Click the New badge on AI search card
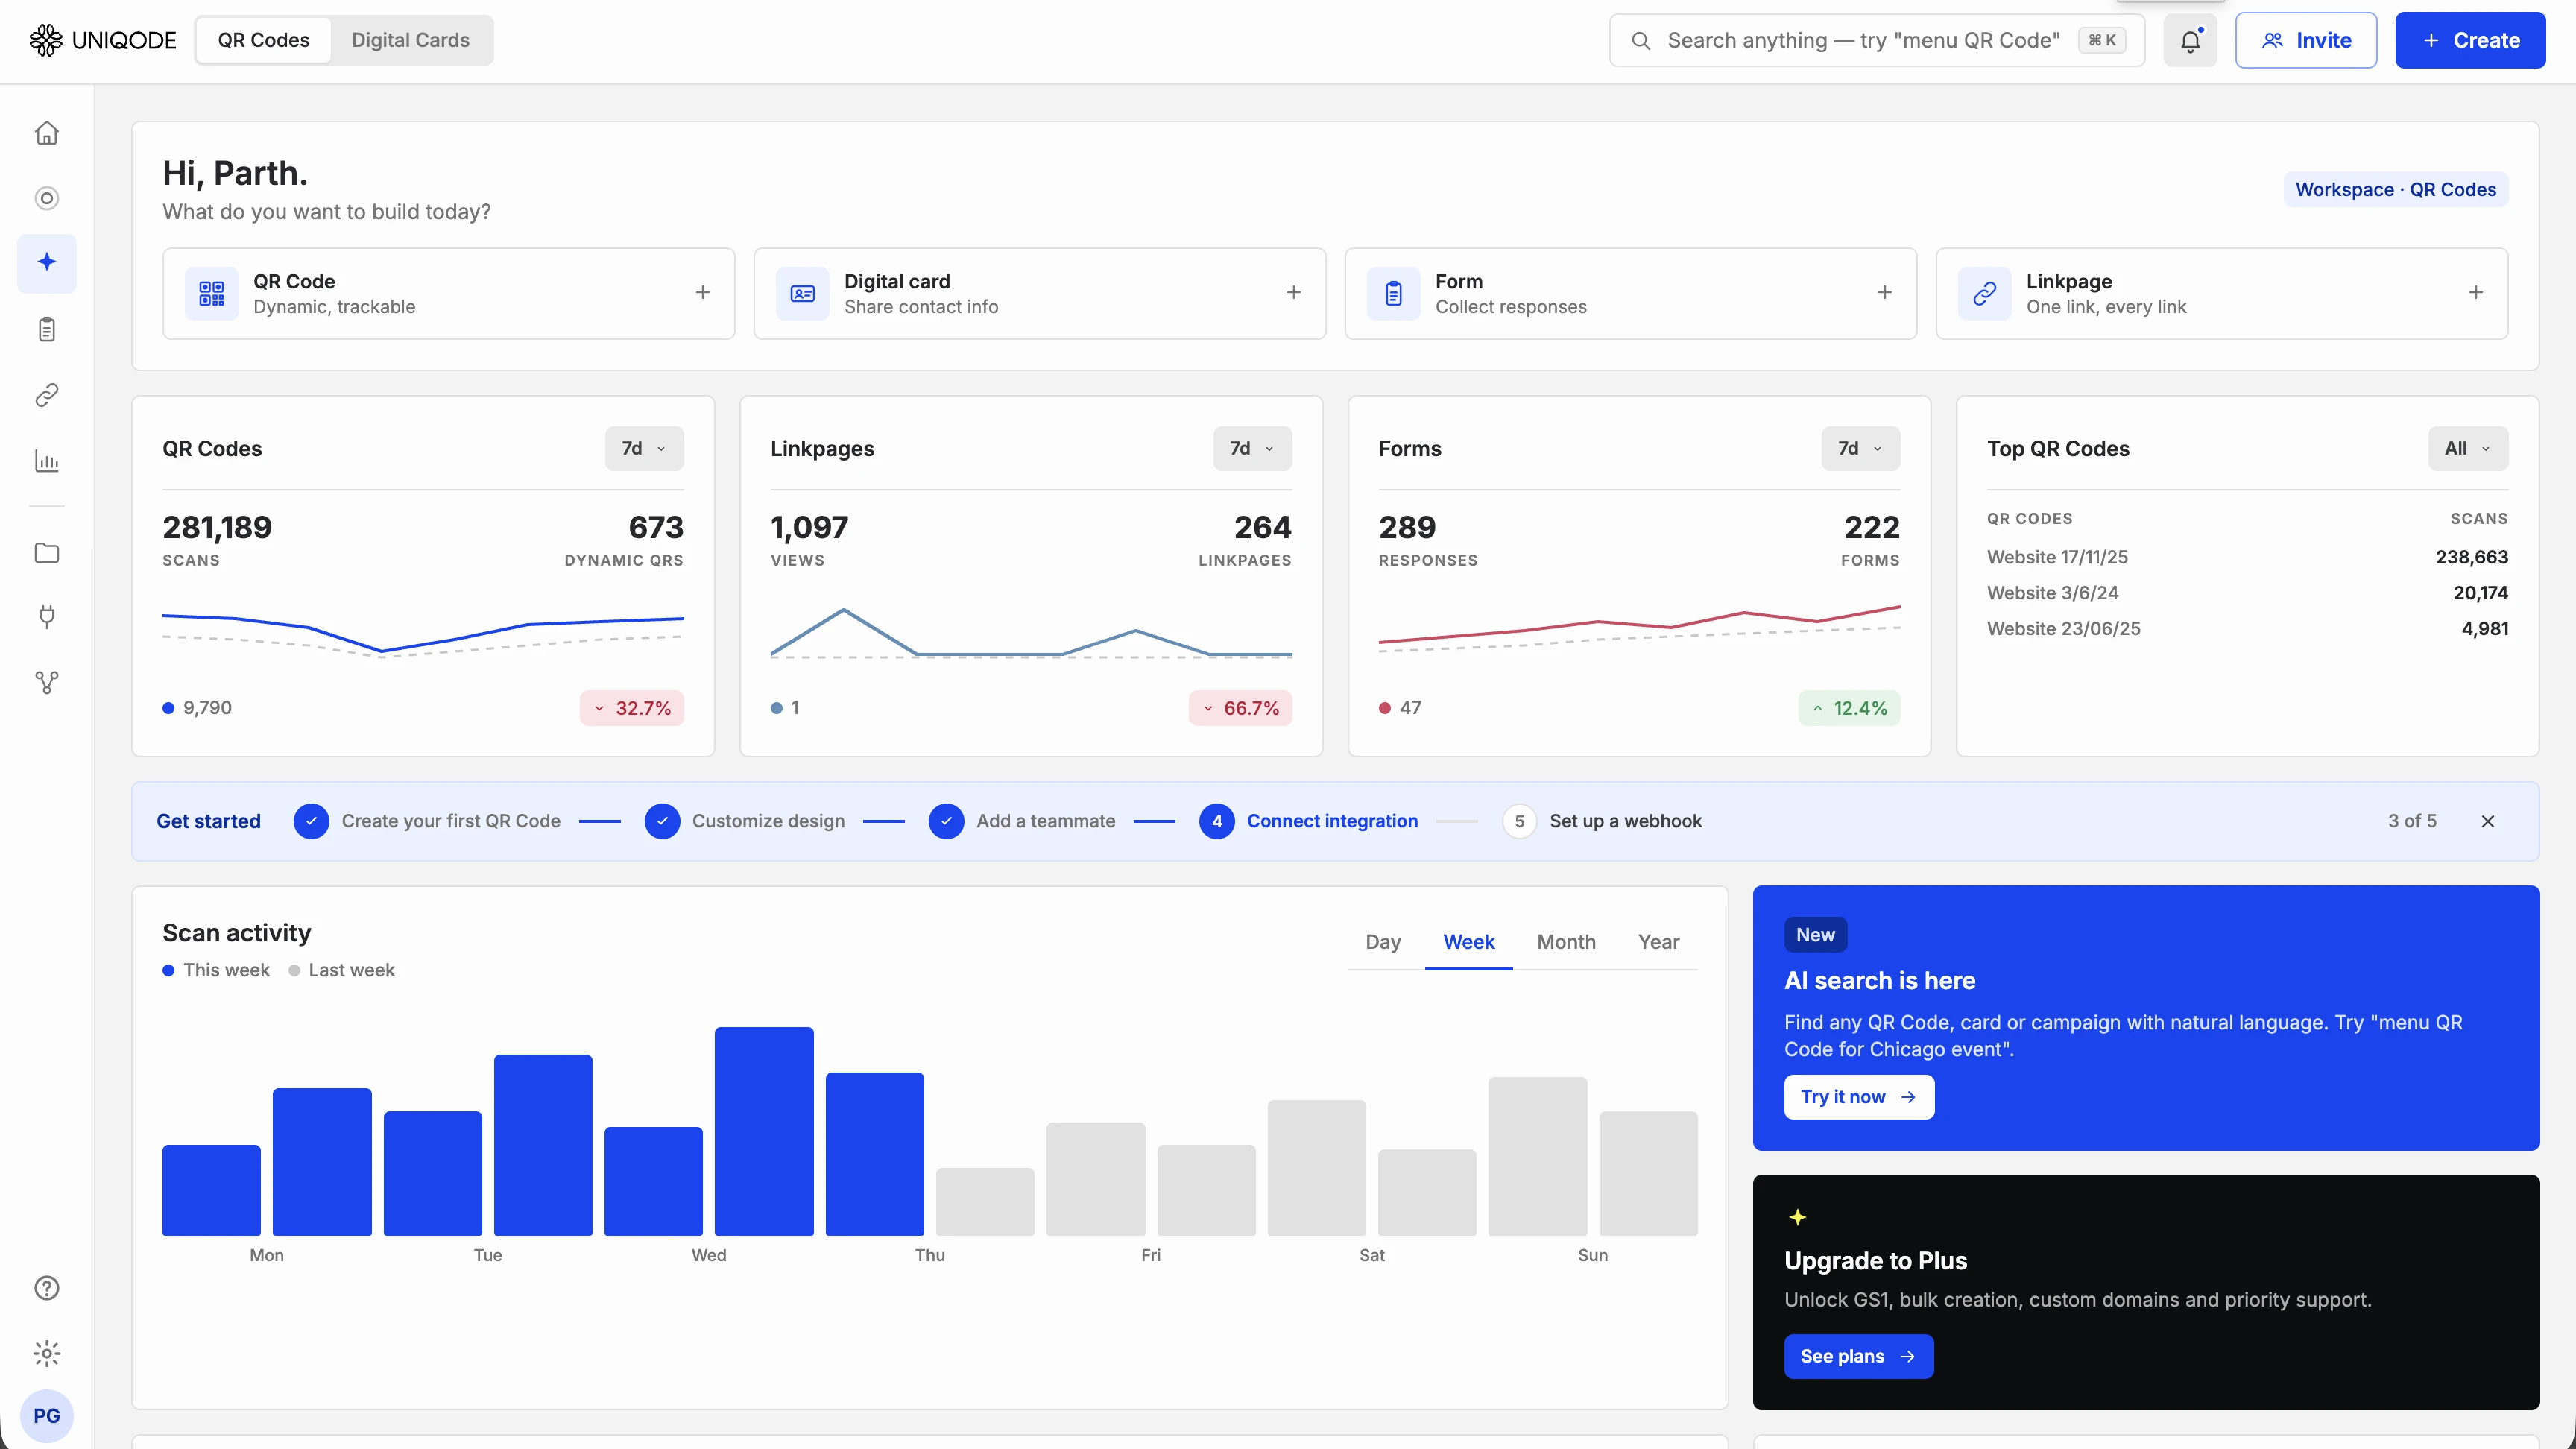The image size is (2576, 1449). (x=1815, y=935)
